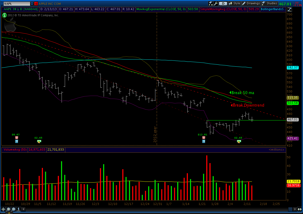Viewport: 303px width, 214px height.
Task: Expand the double-chevron panel below zoom icons
Action: tap(9, 213)
